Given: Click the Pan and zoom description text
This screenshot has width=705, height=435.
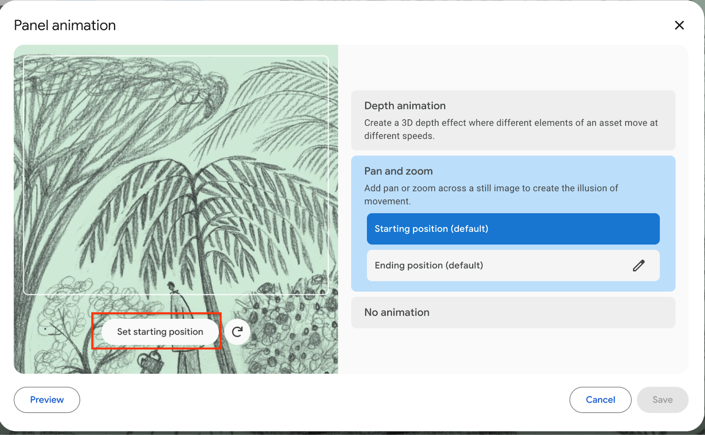Looking at the screenshot, I should click(x=491, y=195).
